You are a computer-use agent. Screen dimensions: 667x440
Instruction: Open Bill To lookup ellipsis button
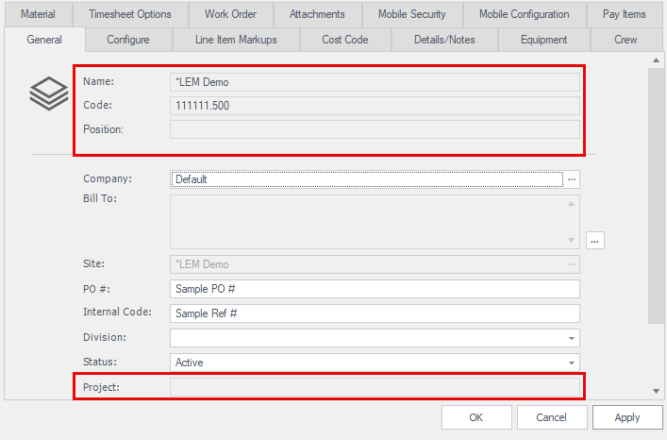point(594,241)
